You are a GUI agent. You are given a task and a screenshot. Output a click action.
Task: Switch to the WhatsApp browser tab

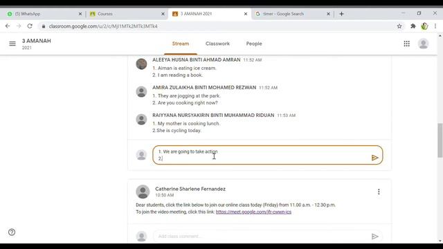click(x=43, y=14)
